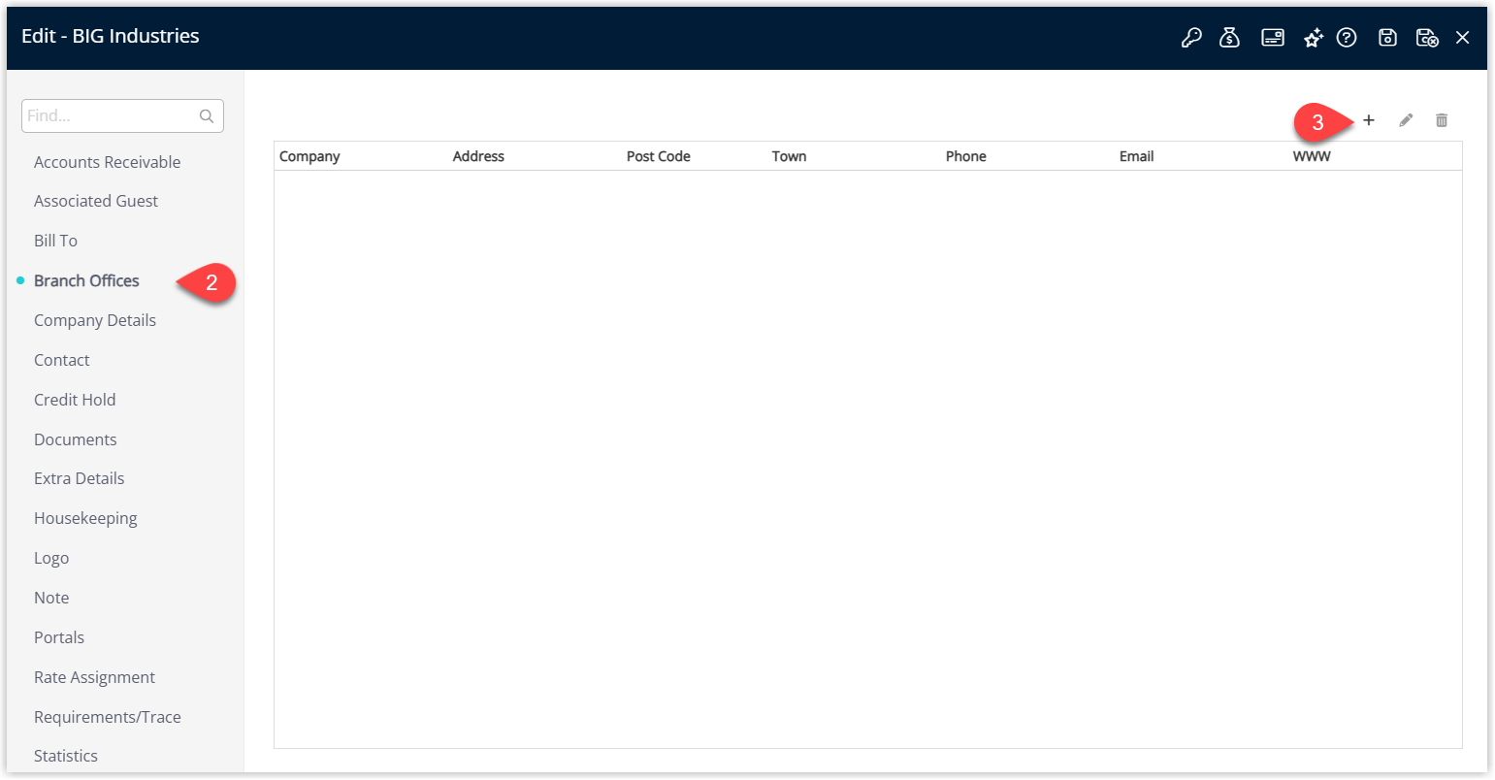The height and width of the screenshot is (780, 1495).
Task: Click the credit card icon
Action: click(x=1273, y=38)
